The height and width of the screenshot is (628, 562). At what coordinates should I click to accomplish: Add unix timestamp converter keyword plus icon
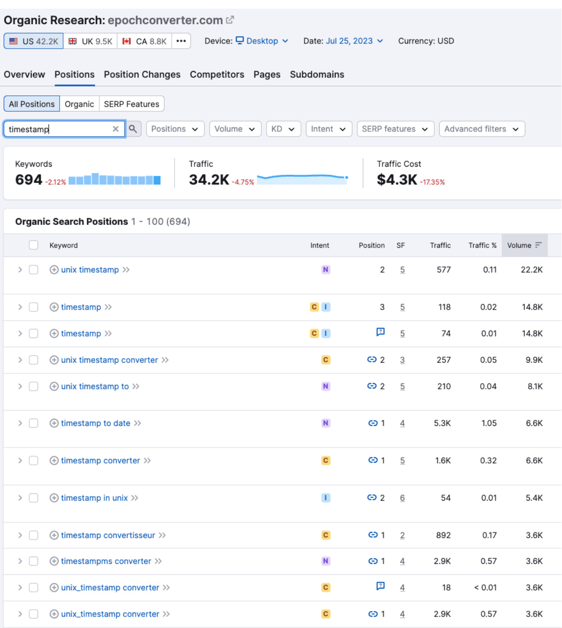(x=54, y=360)
